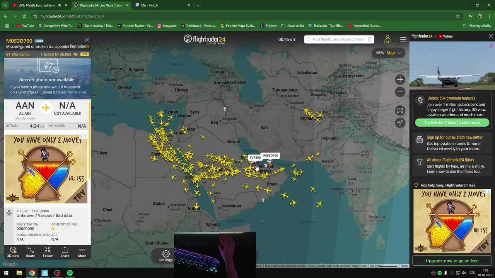Open the Chrome profile avatar
This screenshot has width=495, height=278.
480,16
